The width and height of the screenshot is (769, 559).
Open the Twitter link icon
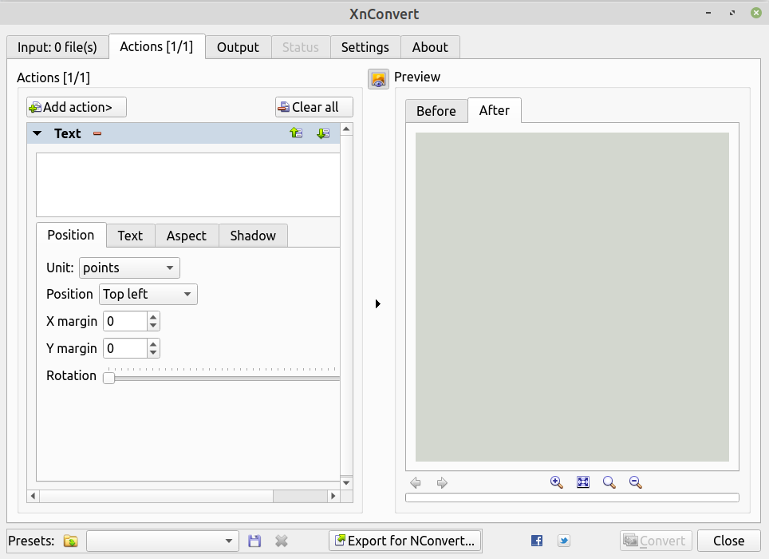click(x=564, y=541)
